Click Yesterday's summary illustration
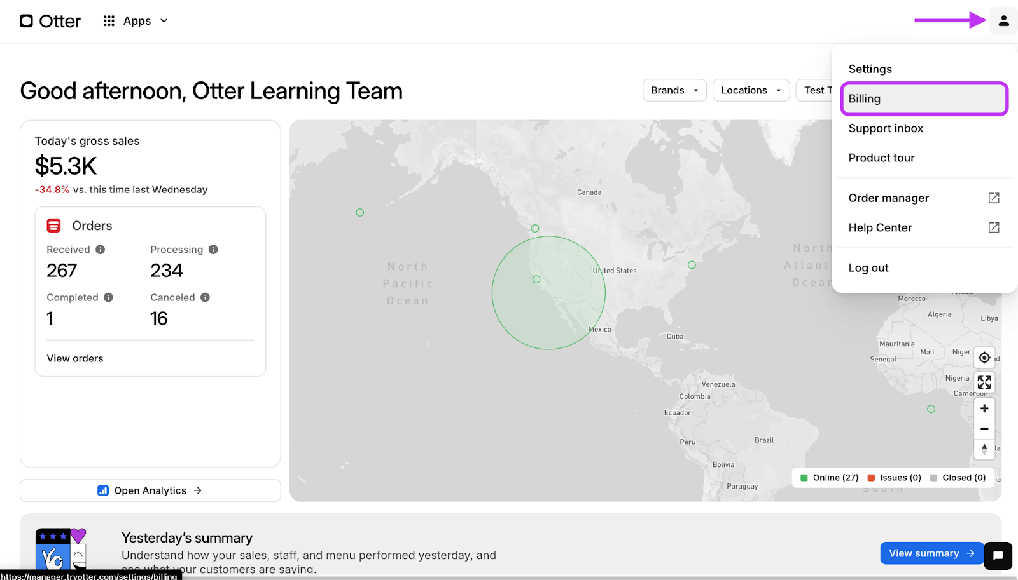The image size is (1018, 580). [x=61, y=549]
